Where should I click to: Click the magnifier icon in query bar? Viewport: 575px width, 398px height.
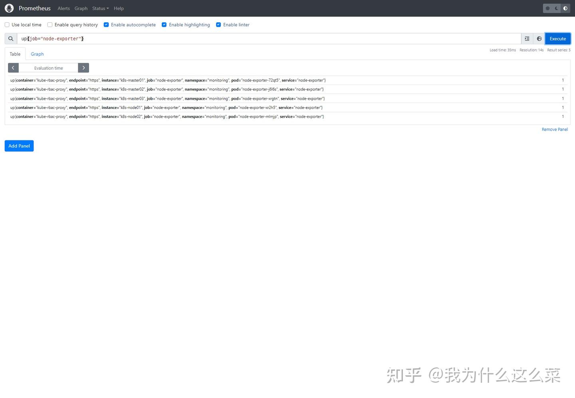tap(11, 38)
